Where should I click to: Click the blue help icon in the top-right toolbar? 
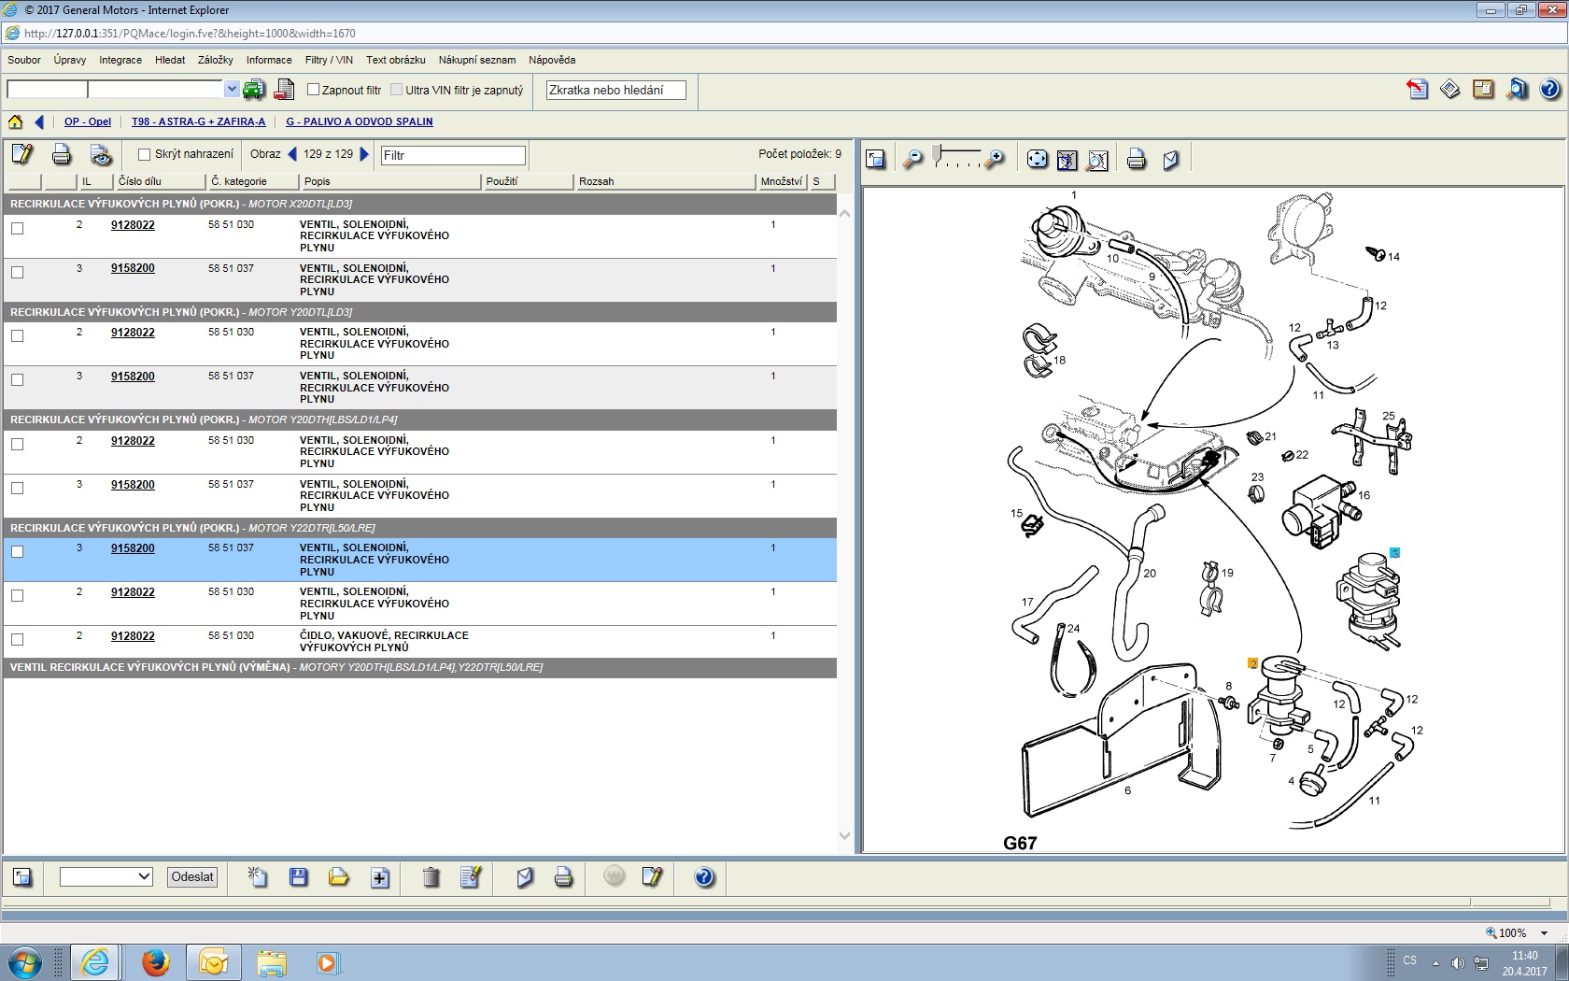click(1549, 90)
